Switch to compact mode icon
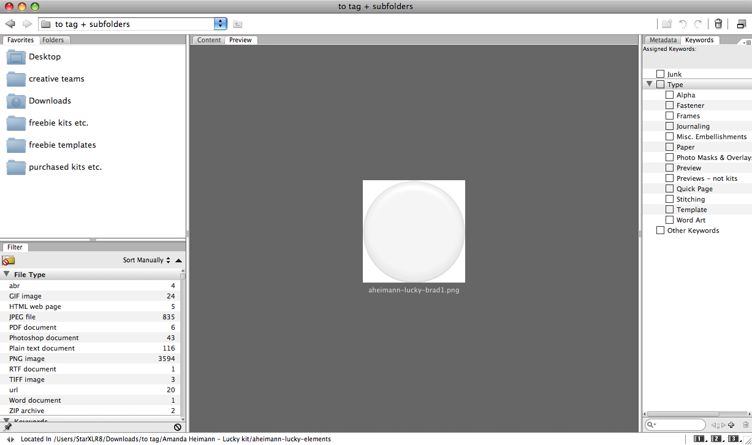 741,24
